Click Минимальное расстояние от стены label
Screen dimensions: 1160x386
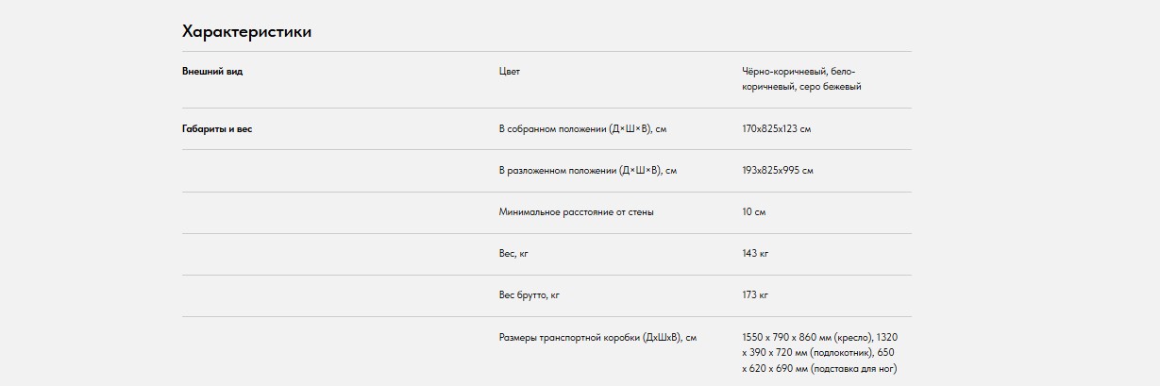coord(576,212)
